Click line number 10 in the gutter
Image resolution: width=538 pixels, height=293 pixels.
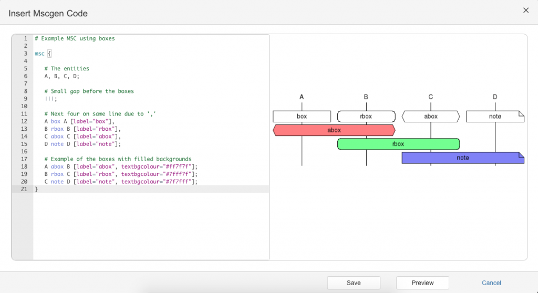pos(24,107)
